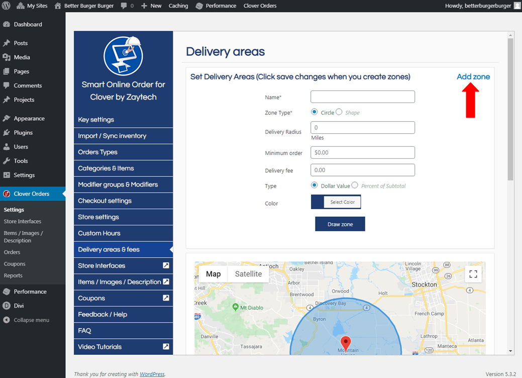This screenshot has height=378, width=522.
Task: Click the Appearance paintbrush icon
Action: coord(7,118)
